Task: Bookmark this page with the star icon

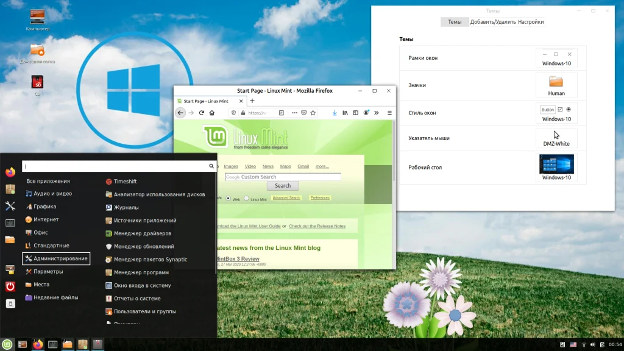Action: point(313,113)
